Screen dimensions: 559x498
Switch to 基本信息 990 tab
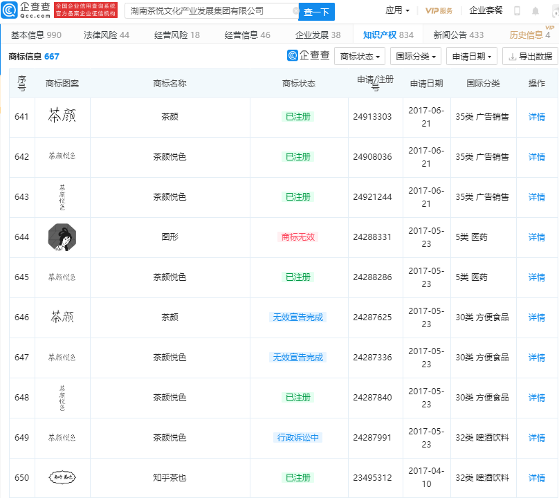36,35
